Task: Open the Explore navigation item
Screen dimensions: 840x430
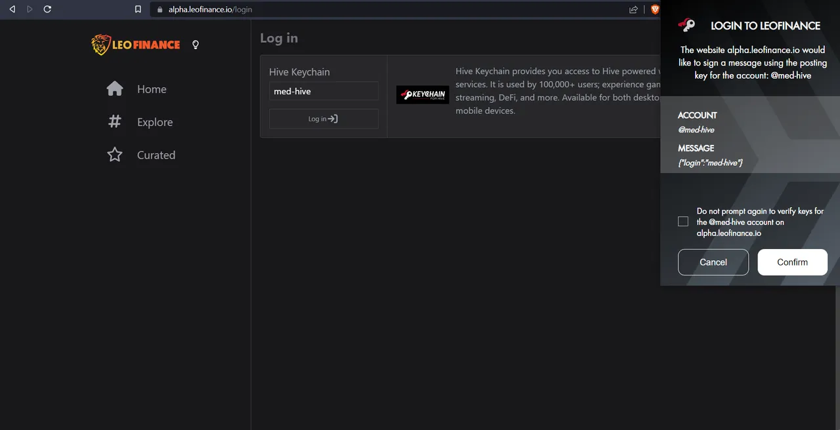Action: (x=140, y=122)
